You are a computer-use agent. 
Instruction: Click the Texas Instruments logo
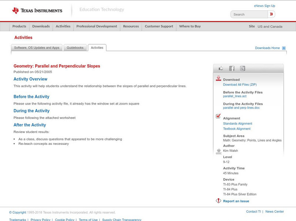tap(37, 10)
